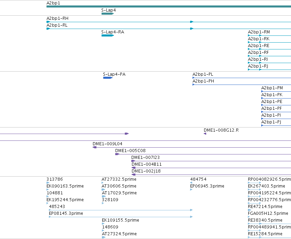Click the EP06945.3prime EST label
Image resolution: width=291 pixels, height=239 pixels.
[x=207, y=186]
